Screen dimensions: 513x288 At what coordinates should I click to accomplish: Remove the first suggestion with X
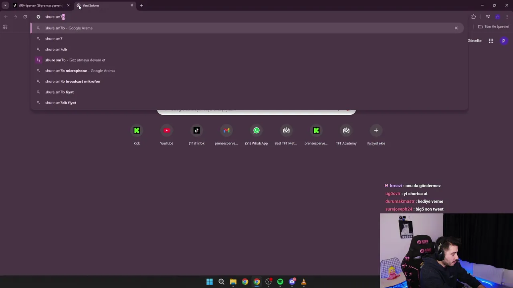click(x=456, y=28)
